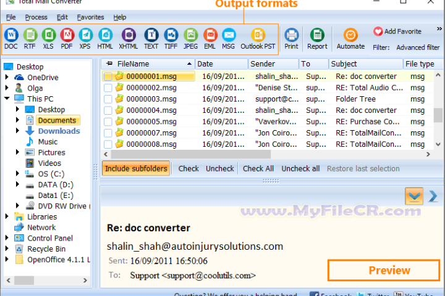Viewport: 445px width, 296px height.
Task: Select the Olga user folder
Action: [35, 88]
